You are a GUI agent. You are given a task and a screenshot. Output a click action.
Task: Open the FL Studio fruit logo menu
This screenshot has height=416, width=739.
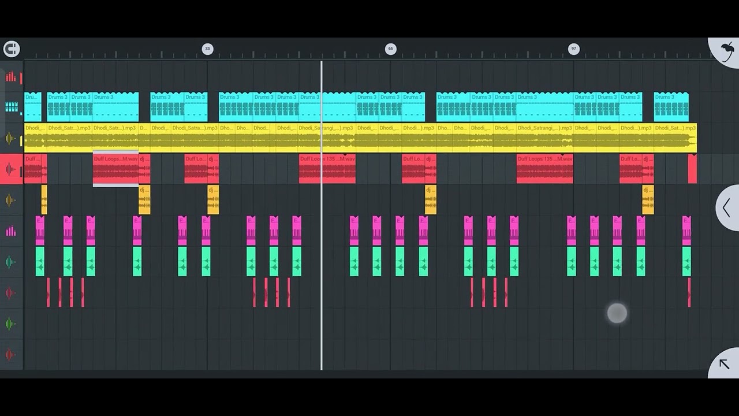click(x=726, y=52)
